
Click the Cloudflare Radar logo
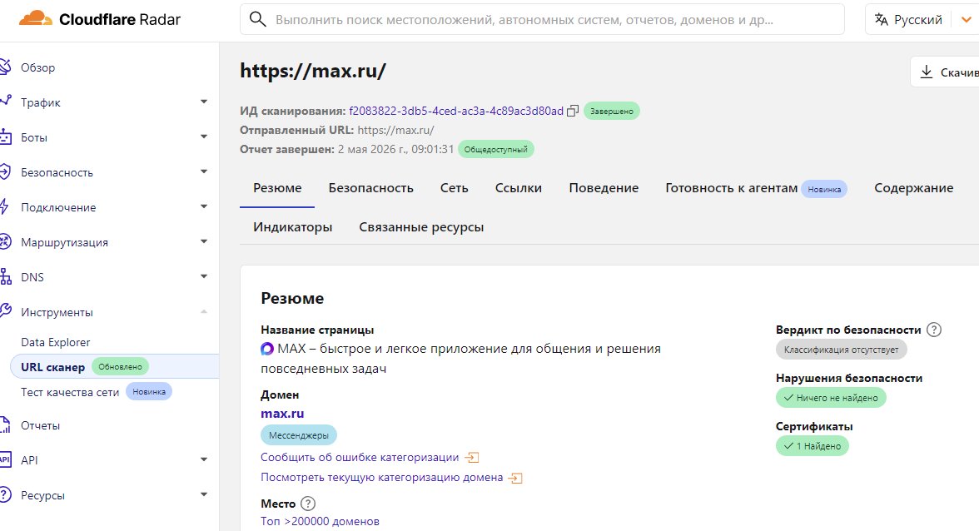point(100,19)
